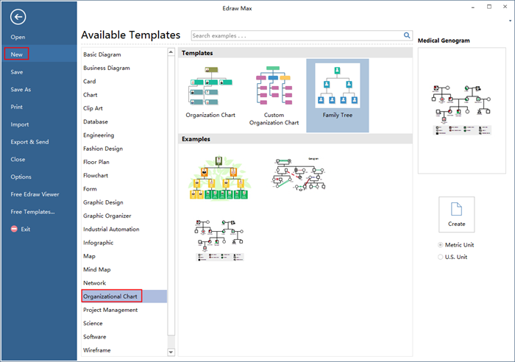Select Network category

pos(95,283)
